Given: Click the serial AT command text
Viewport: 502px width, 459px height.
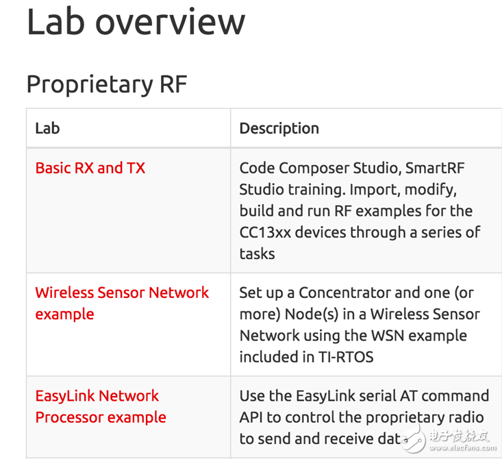Looking at the screenshot, I should [x=424, y=397].
